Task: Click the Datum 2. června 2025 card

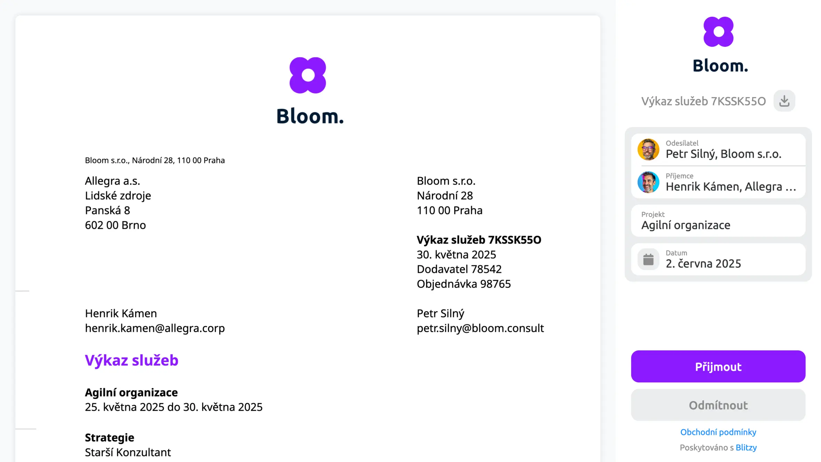Action: tap(718, 259)
